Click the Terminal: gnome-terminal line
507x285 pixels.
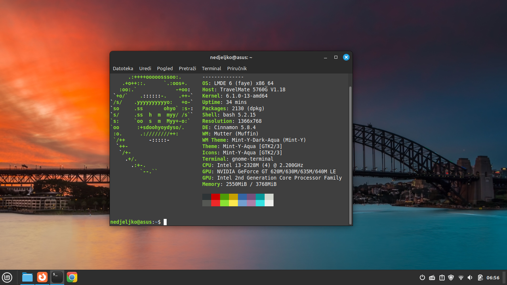point(238,159)
